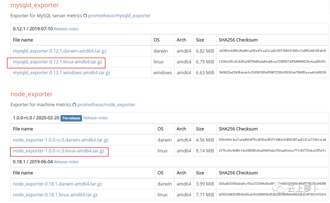Click 'Exporter for machine metrics' text
Image resolution: width=330 pixels, height=203 pixels.
click(41, 105)
